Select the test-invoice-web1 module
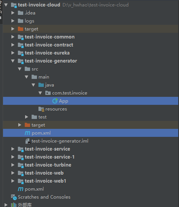 [45, 181]
